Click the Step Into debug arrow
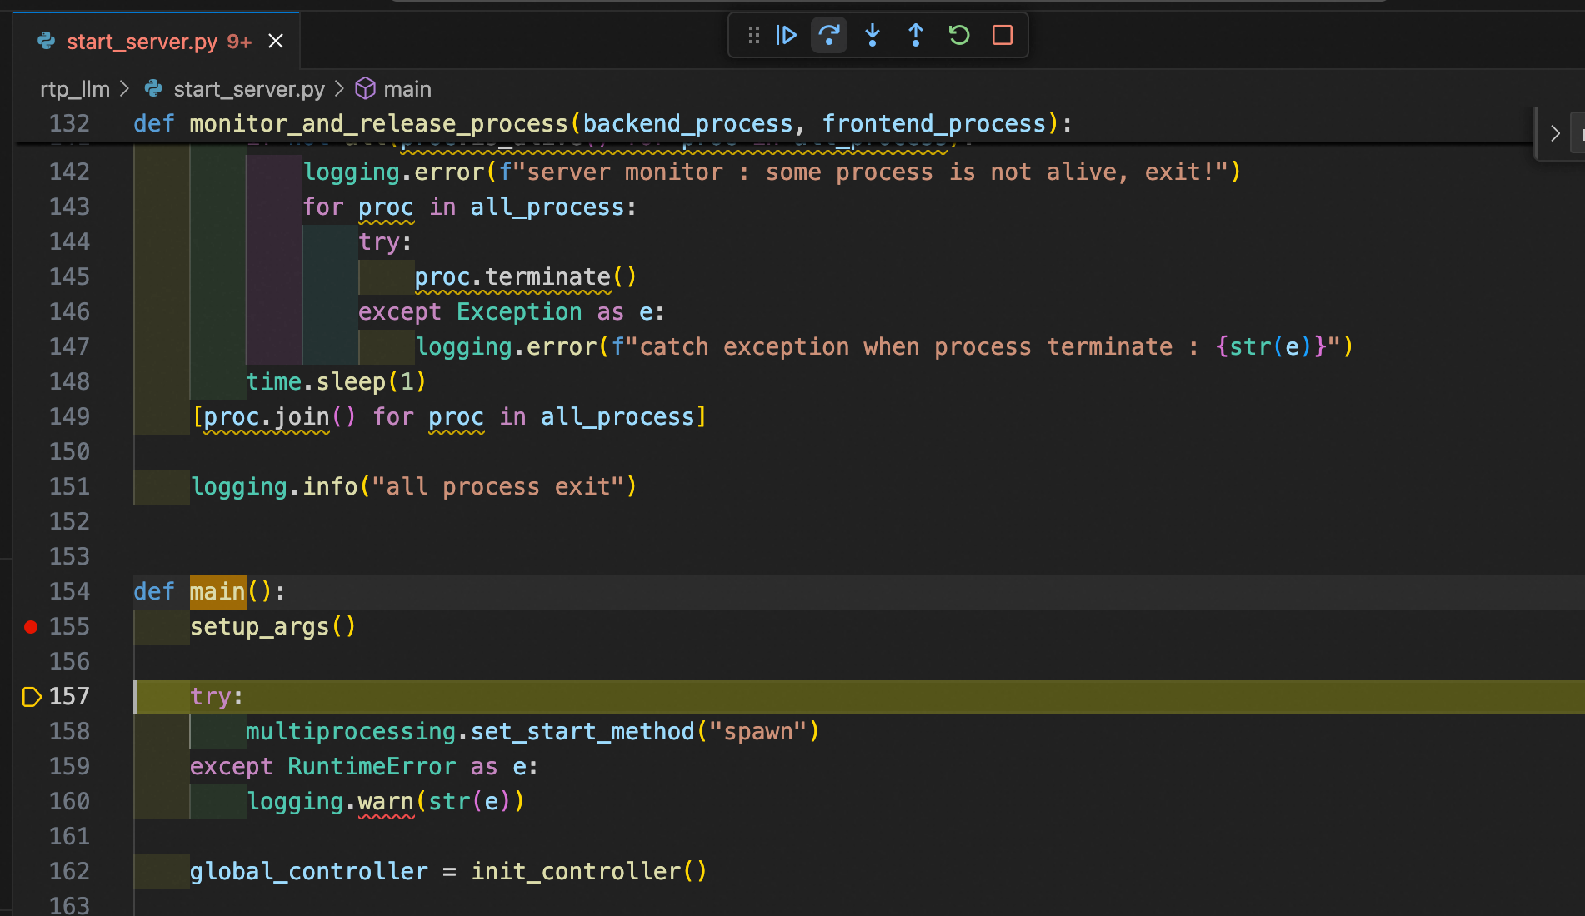1585x916 pixels. tap(872, 35)
